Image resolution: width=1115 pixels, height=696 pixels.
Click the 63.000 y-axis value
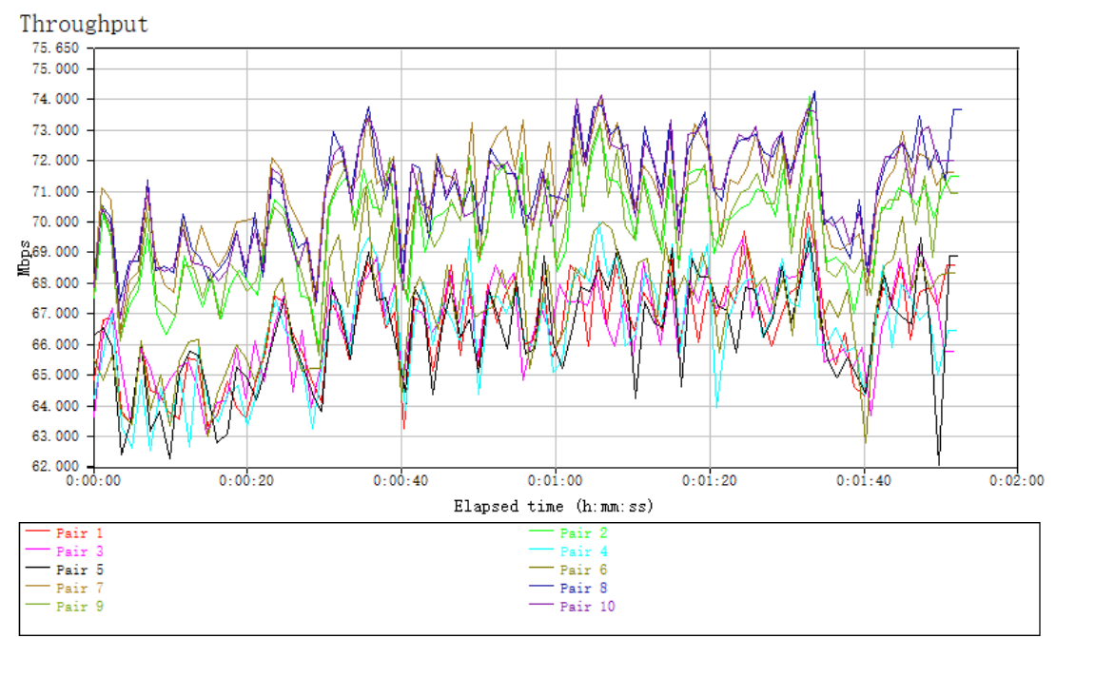click(55, 436)
